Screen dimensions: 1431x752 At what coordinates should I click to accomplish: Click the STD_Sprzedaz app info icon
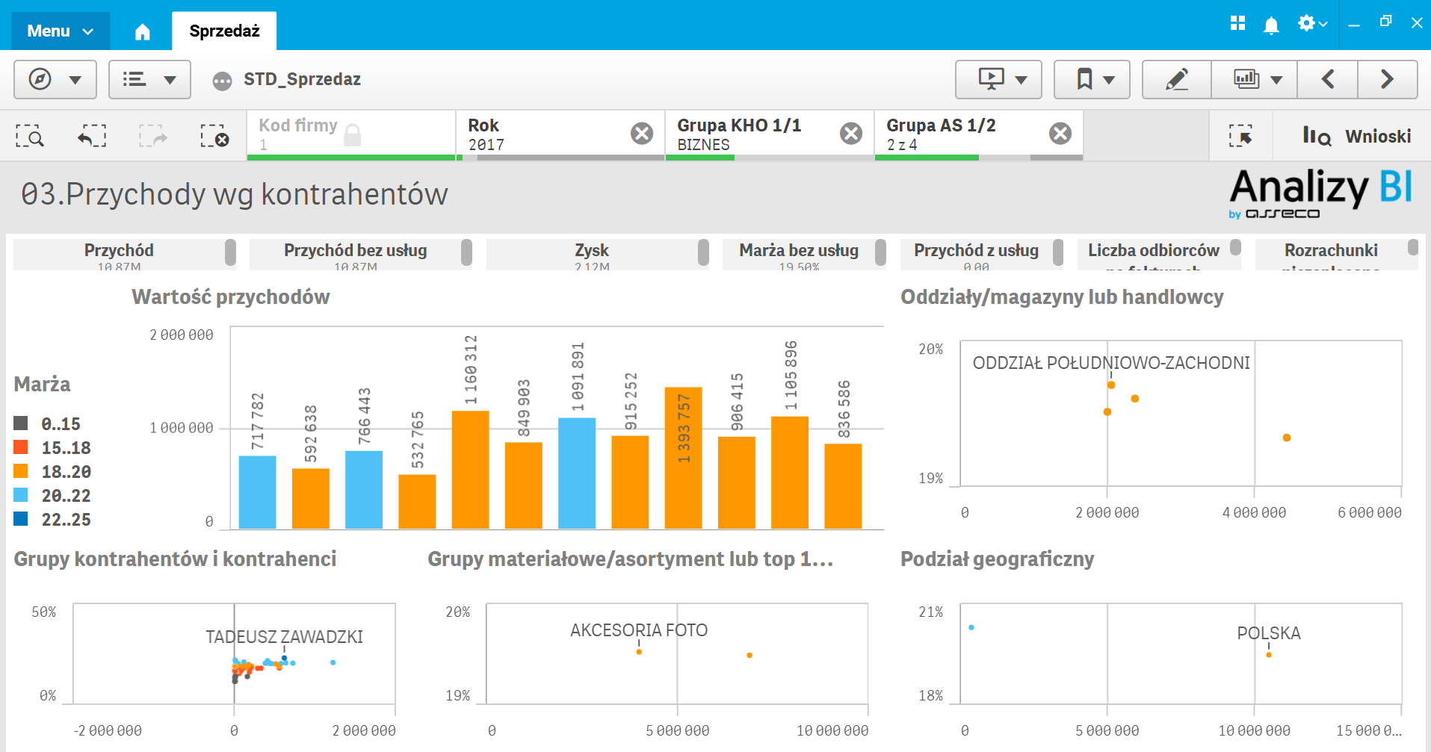pyautogui.click(x=222, y=81)
